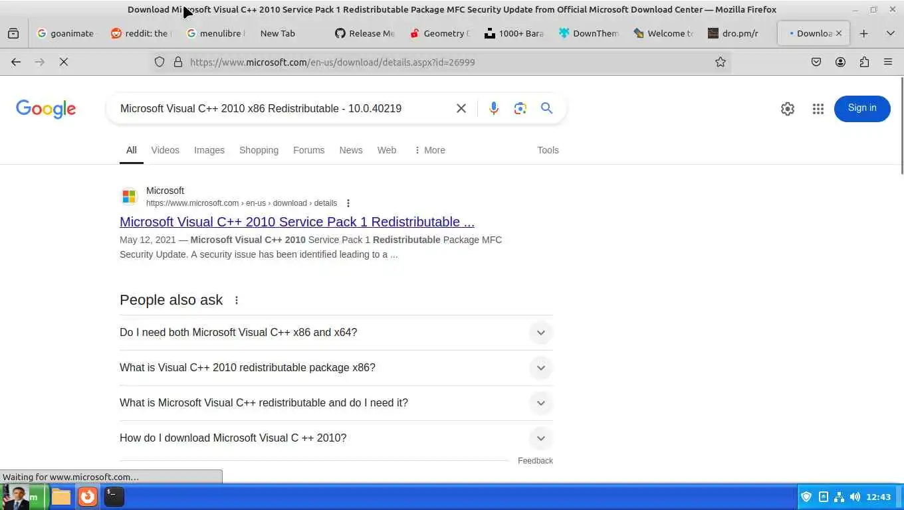Go back to the previous page
This screenshot has height=510, width=904.
tap(16, 62)
